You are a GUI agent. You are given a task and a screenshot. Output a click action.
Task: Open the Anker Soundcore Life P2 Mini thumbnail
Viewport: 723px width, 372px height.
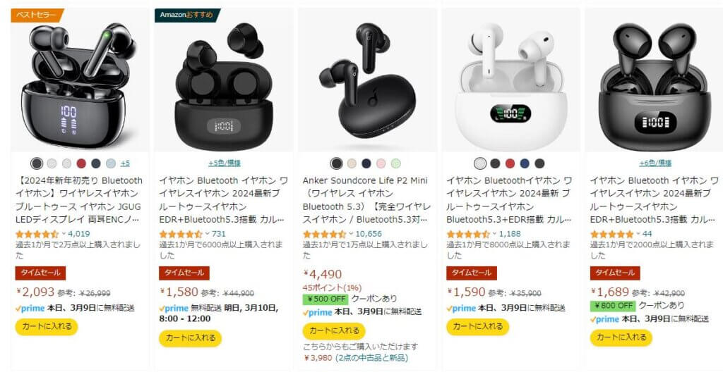[x=367, y=80]
